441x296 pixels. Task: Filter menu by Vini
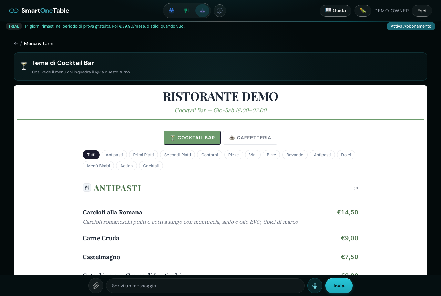[253, 155]
